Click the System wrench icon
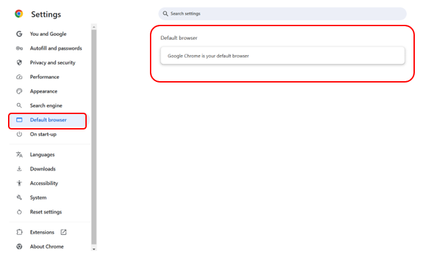The height and width of the screenshot is (263, 435). (x=19, y=197)
